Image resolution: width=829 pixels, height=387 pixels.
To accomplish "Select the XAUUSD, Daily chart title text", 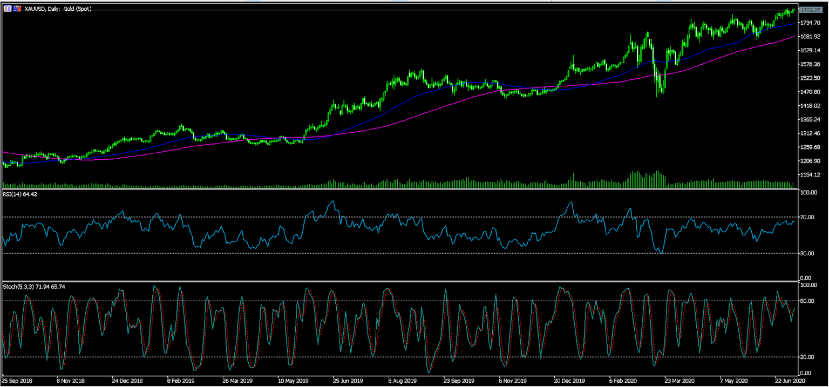I will click(x=43, y=9).
